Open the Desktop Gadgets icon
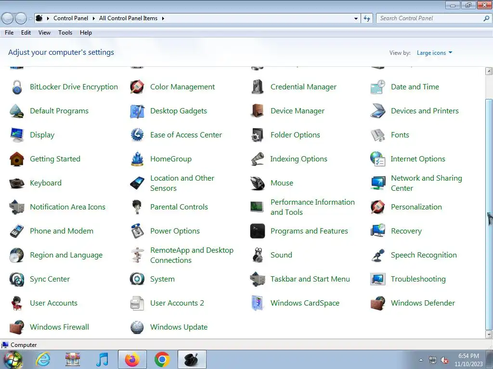This screenshot has width=493, height=369. pos(137,111)
